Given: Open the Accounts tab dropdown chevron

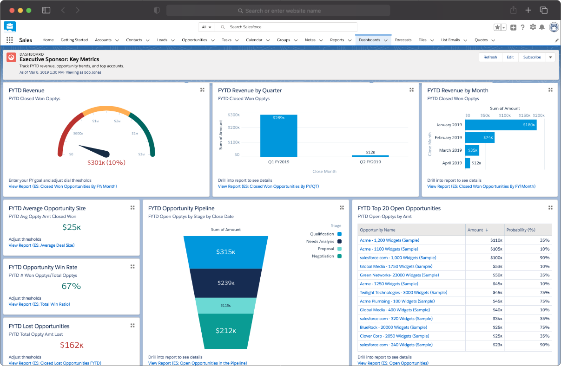Looking at the screenshot, I should [x=116, y=40].
